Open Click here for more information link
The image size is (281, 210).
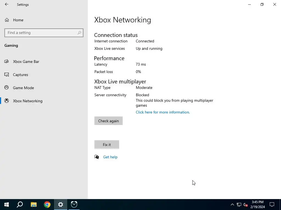click(163, 112)
